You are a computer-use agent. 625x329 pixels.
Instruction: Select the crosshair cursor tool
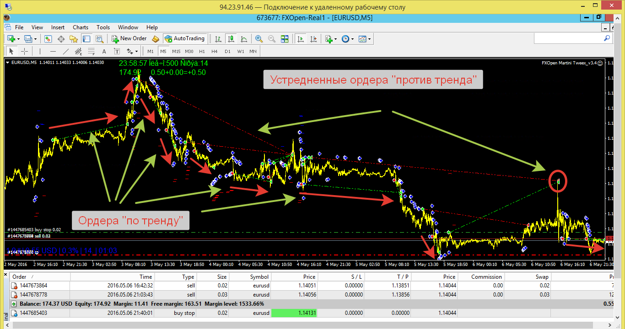(x=25, y=51)
